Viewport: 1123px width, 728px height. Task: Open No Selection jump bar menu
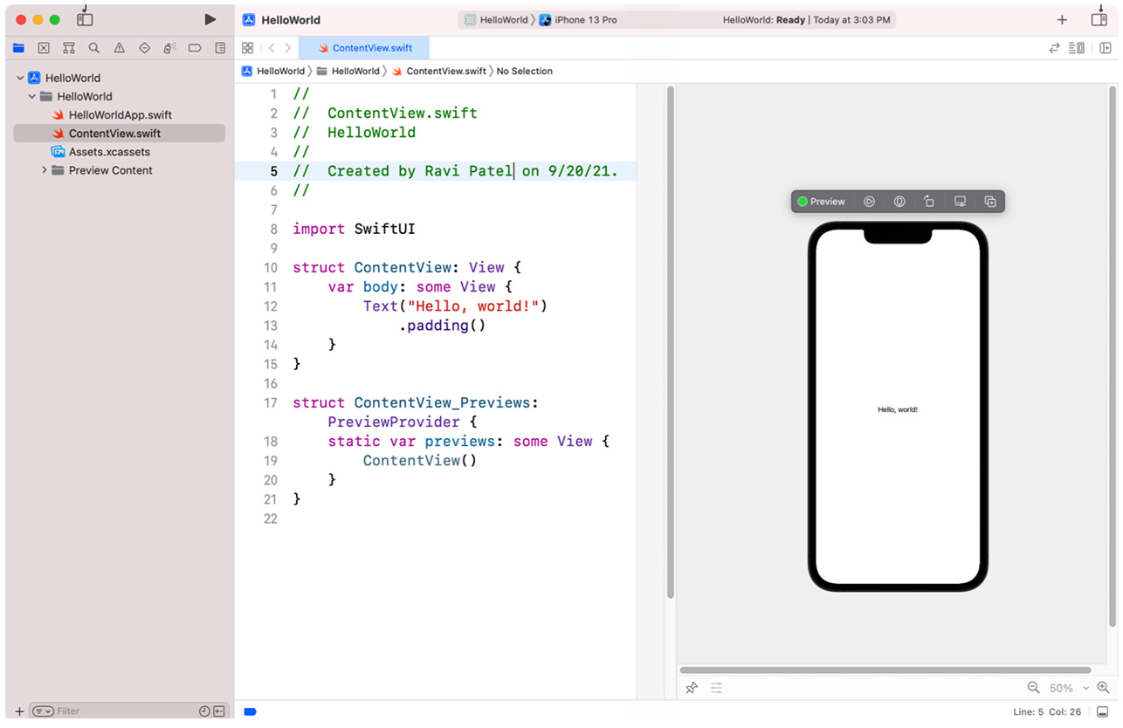(x=524, y=71)
